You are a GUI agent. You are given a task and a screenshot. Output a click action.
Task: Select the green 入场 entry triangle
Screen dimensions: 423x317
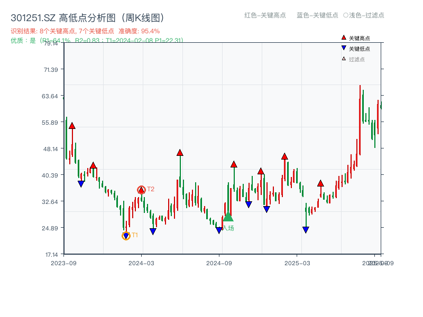228,217
